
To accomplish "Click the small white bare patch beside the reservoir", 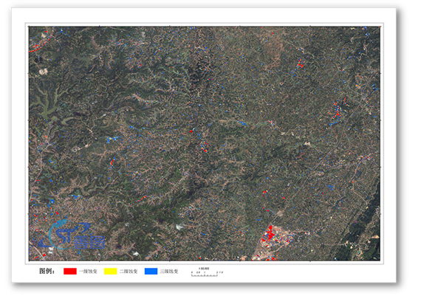I will (43, 72).
